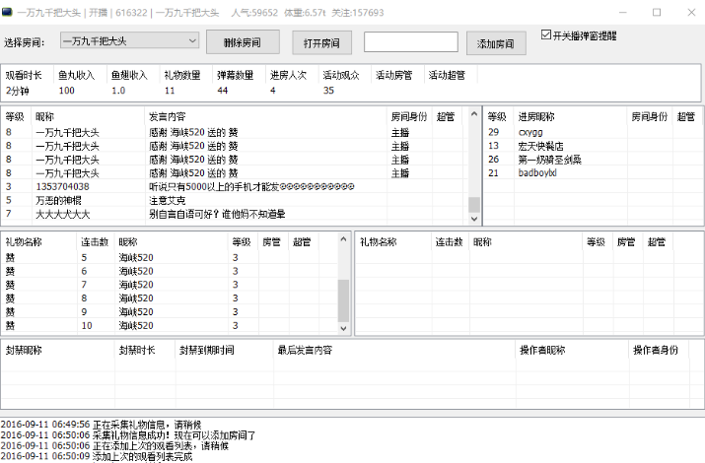
Task: Click the app icon in the title bar
Action: click(x=9, y=12)
